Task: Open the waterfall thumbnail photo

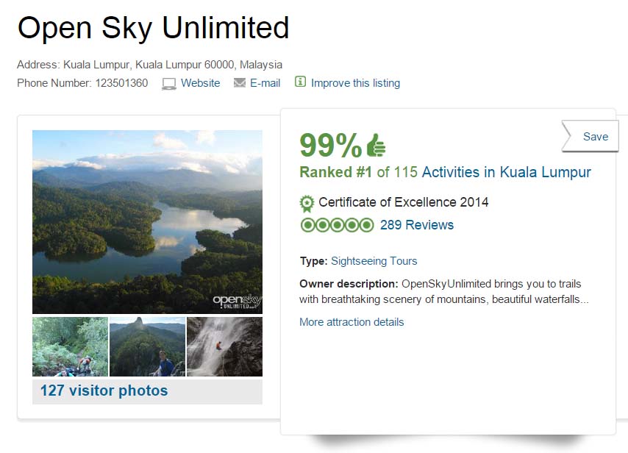Action: pyautogui.click(x=224, y=346)
